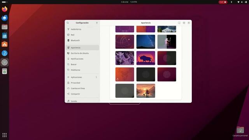Click the Settings gear dock icon
The width and height of the screenshot is (249, 140).
pyautogui.click(x=4, y=62)
